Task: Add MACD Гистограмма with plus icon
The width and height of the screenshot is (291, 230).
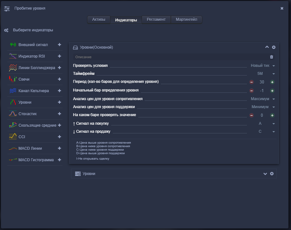Action: (59, 160)
